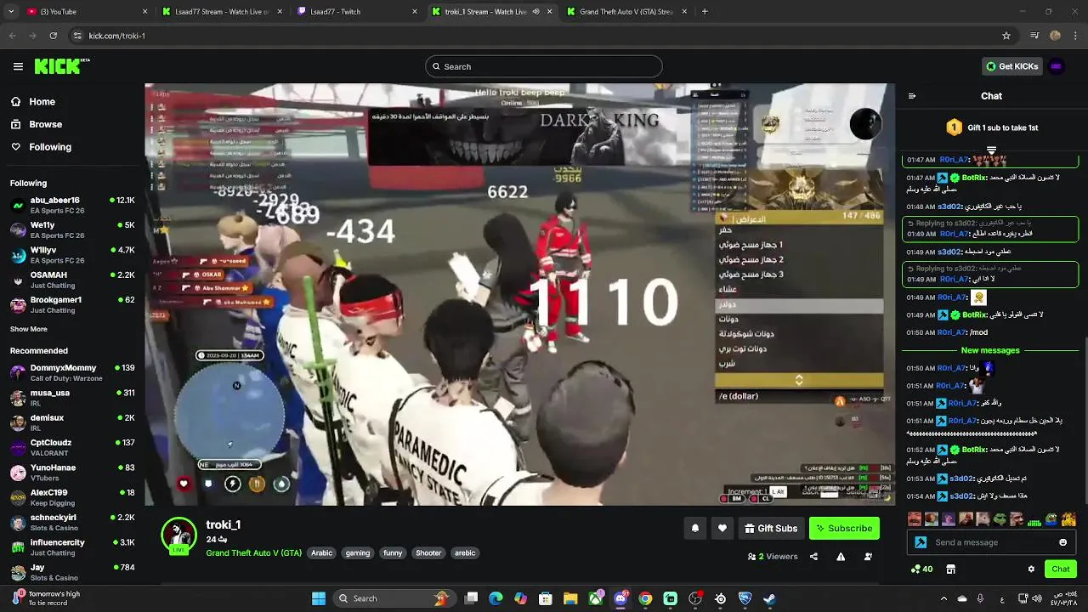Open Grand Theft Auto V (GTA) category link

[253, 552]
